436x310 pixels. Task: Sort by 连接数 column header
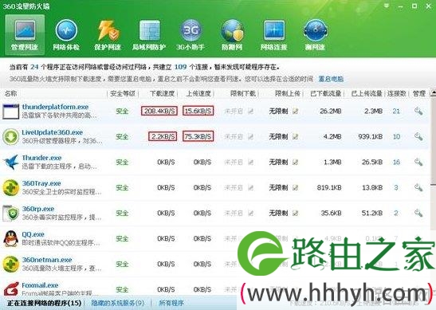tap(396, 94)
